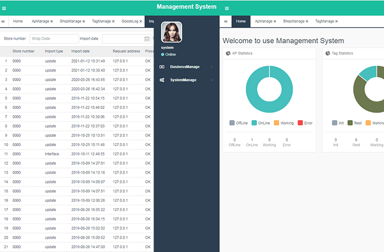Click the pie chart icon beside AP Statistics

[x=228, y=53]
